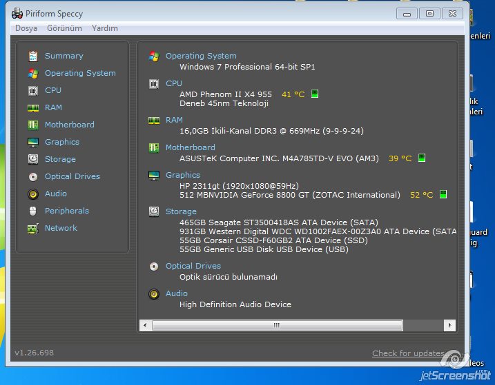Click the Motherboard icon in sidebar
The height and width of the screenshot is (385, 495).
(33, 125)
